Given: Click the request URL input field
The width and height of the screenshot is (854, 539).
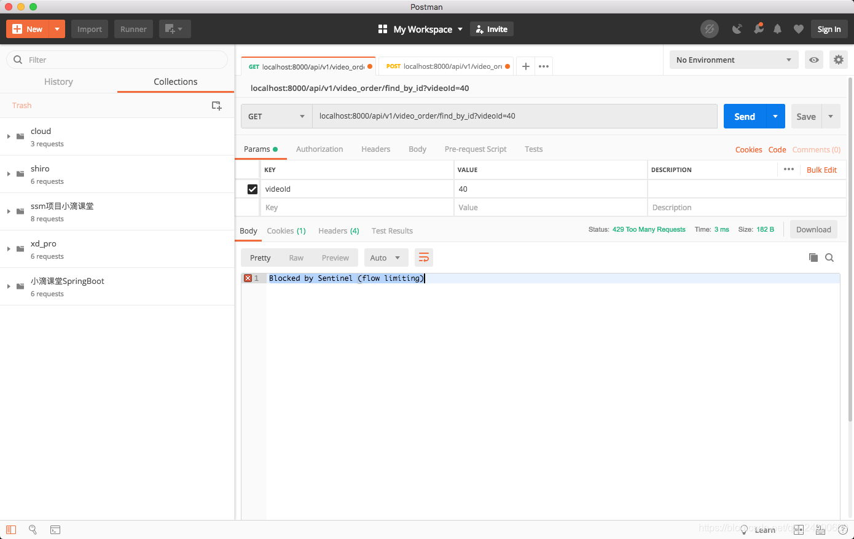Looking at the screenshot, I should (515, 116).
